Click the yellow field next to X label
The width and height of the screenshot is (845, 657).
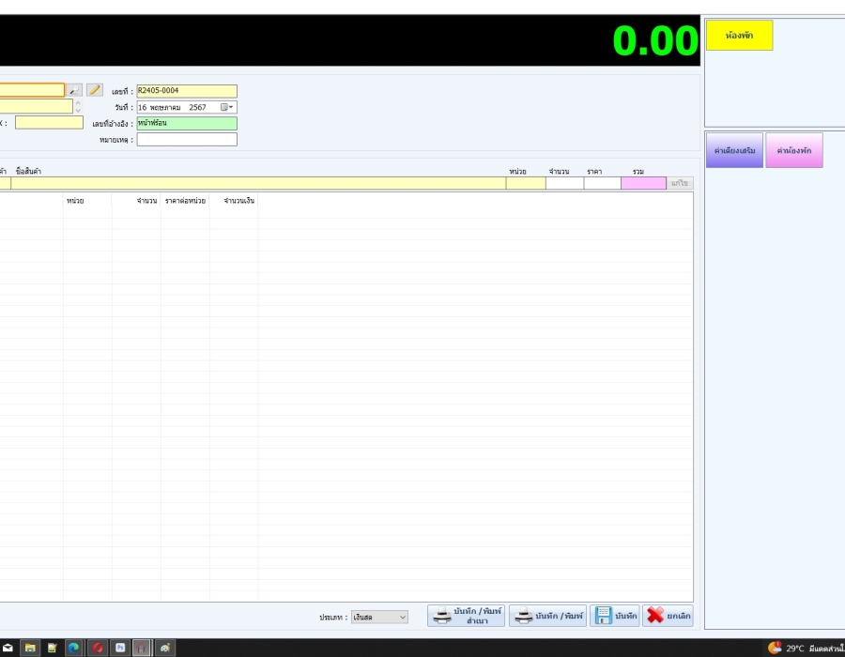(x=49, y=123)
